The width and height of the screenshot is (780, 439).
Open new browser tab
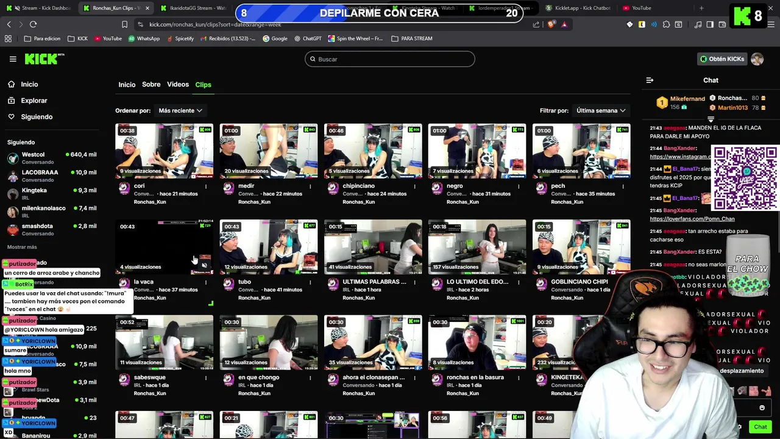[x=701, y=8]
